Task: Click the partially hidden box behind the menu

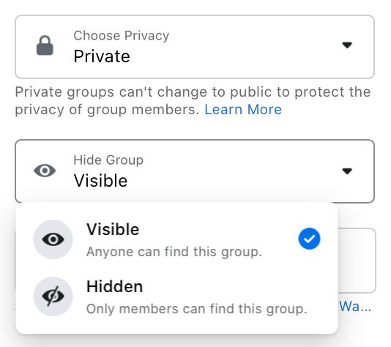Action: pyautogui.click(x=357, y=261)
